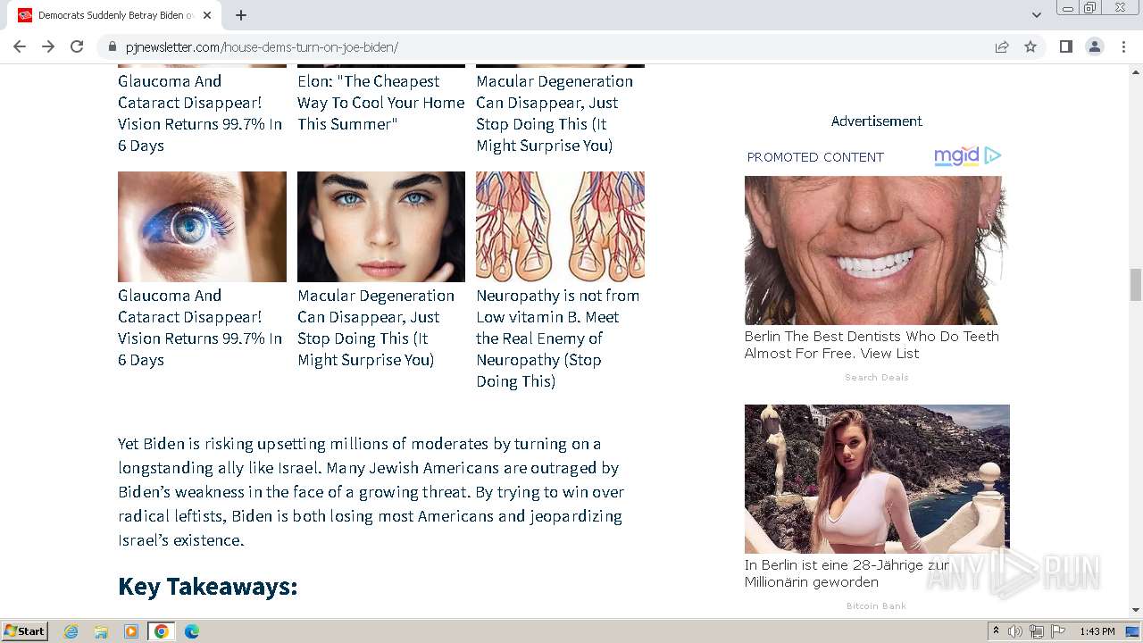Click the vertical page scrollbar thumb

(1136, 285)
